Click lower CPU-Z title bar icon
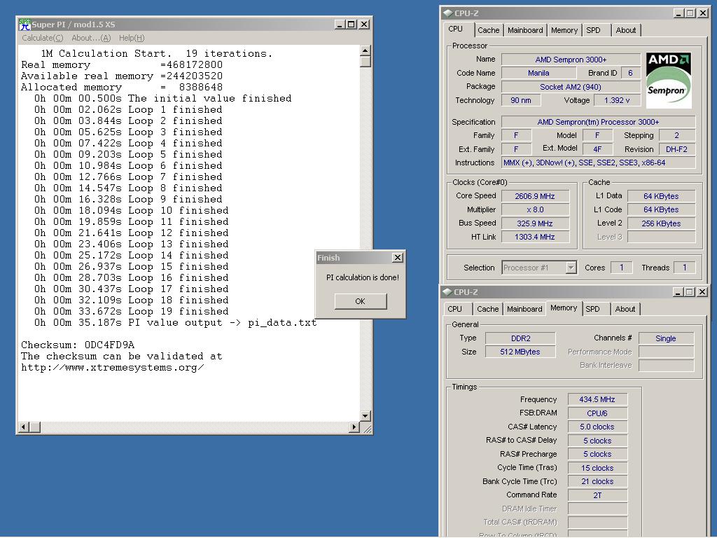Screen dimensions: 717x538 (x=447, y=292)
